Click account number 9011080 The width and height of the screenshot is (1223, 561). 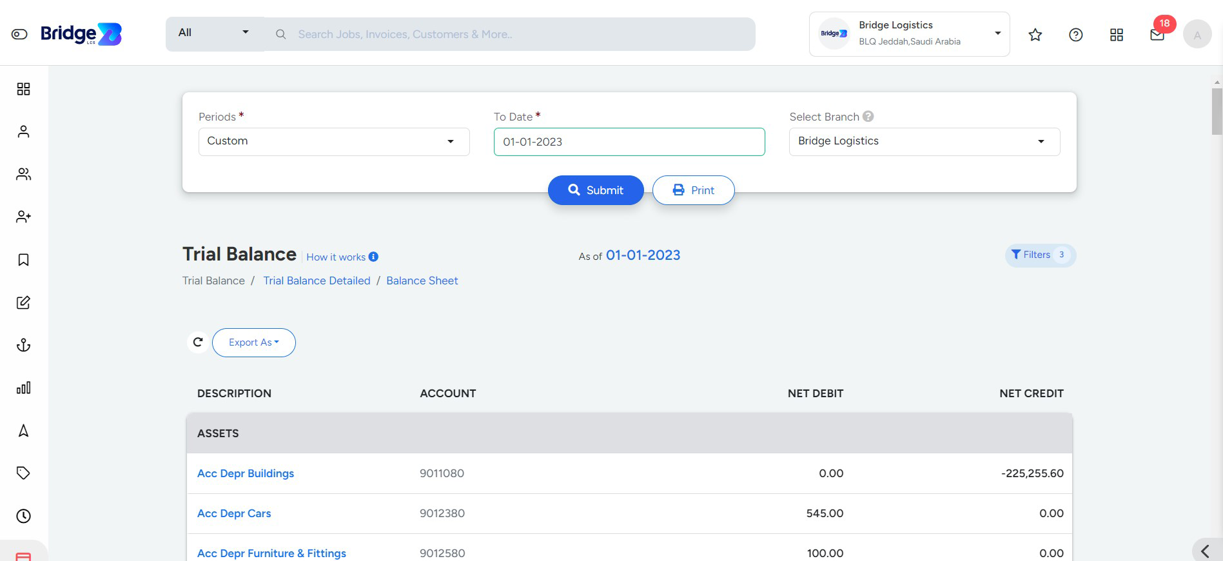pyautogui.click(x=442, y=473)
